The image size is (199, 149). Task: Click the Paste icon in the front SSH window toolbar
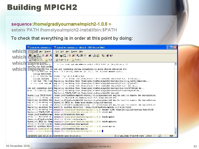(x=82, y=55)
